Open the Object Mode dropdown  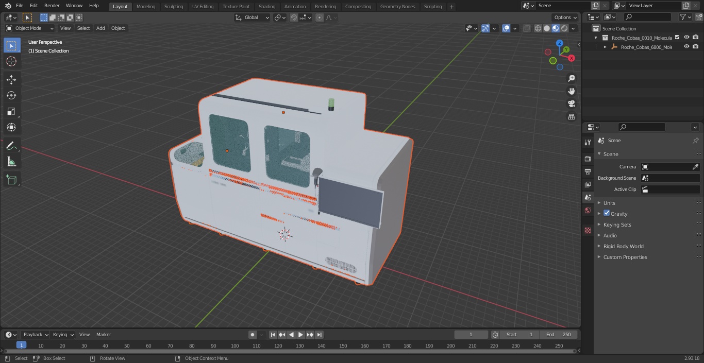[x=30, y=28]
